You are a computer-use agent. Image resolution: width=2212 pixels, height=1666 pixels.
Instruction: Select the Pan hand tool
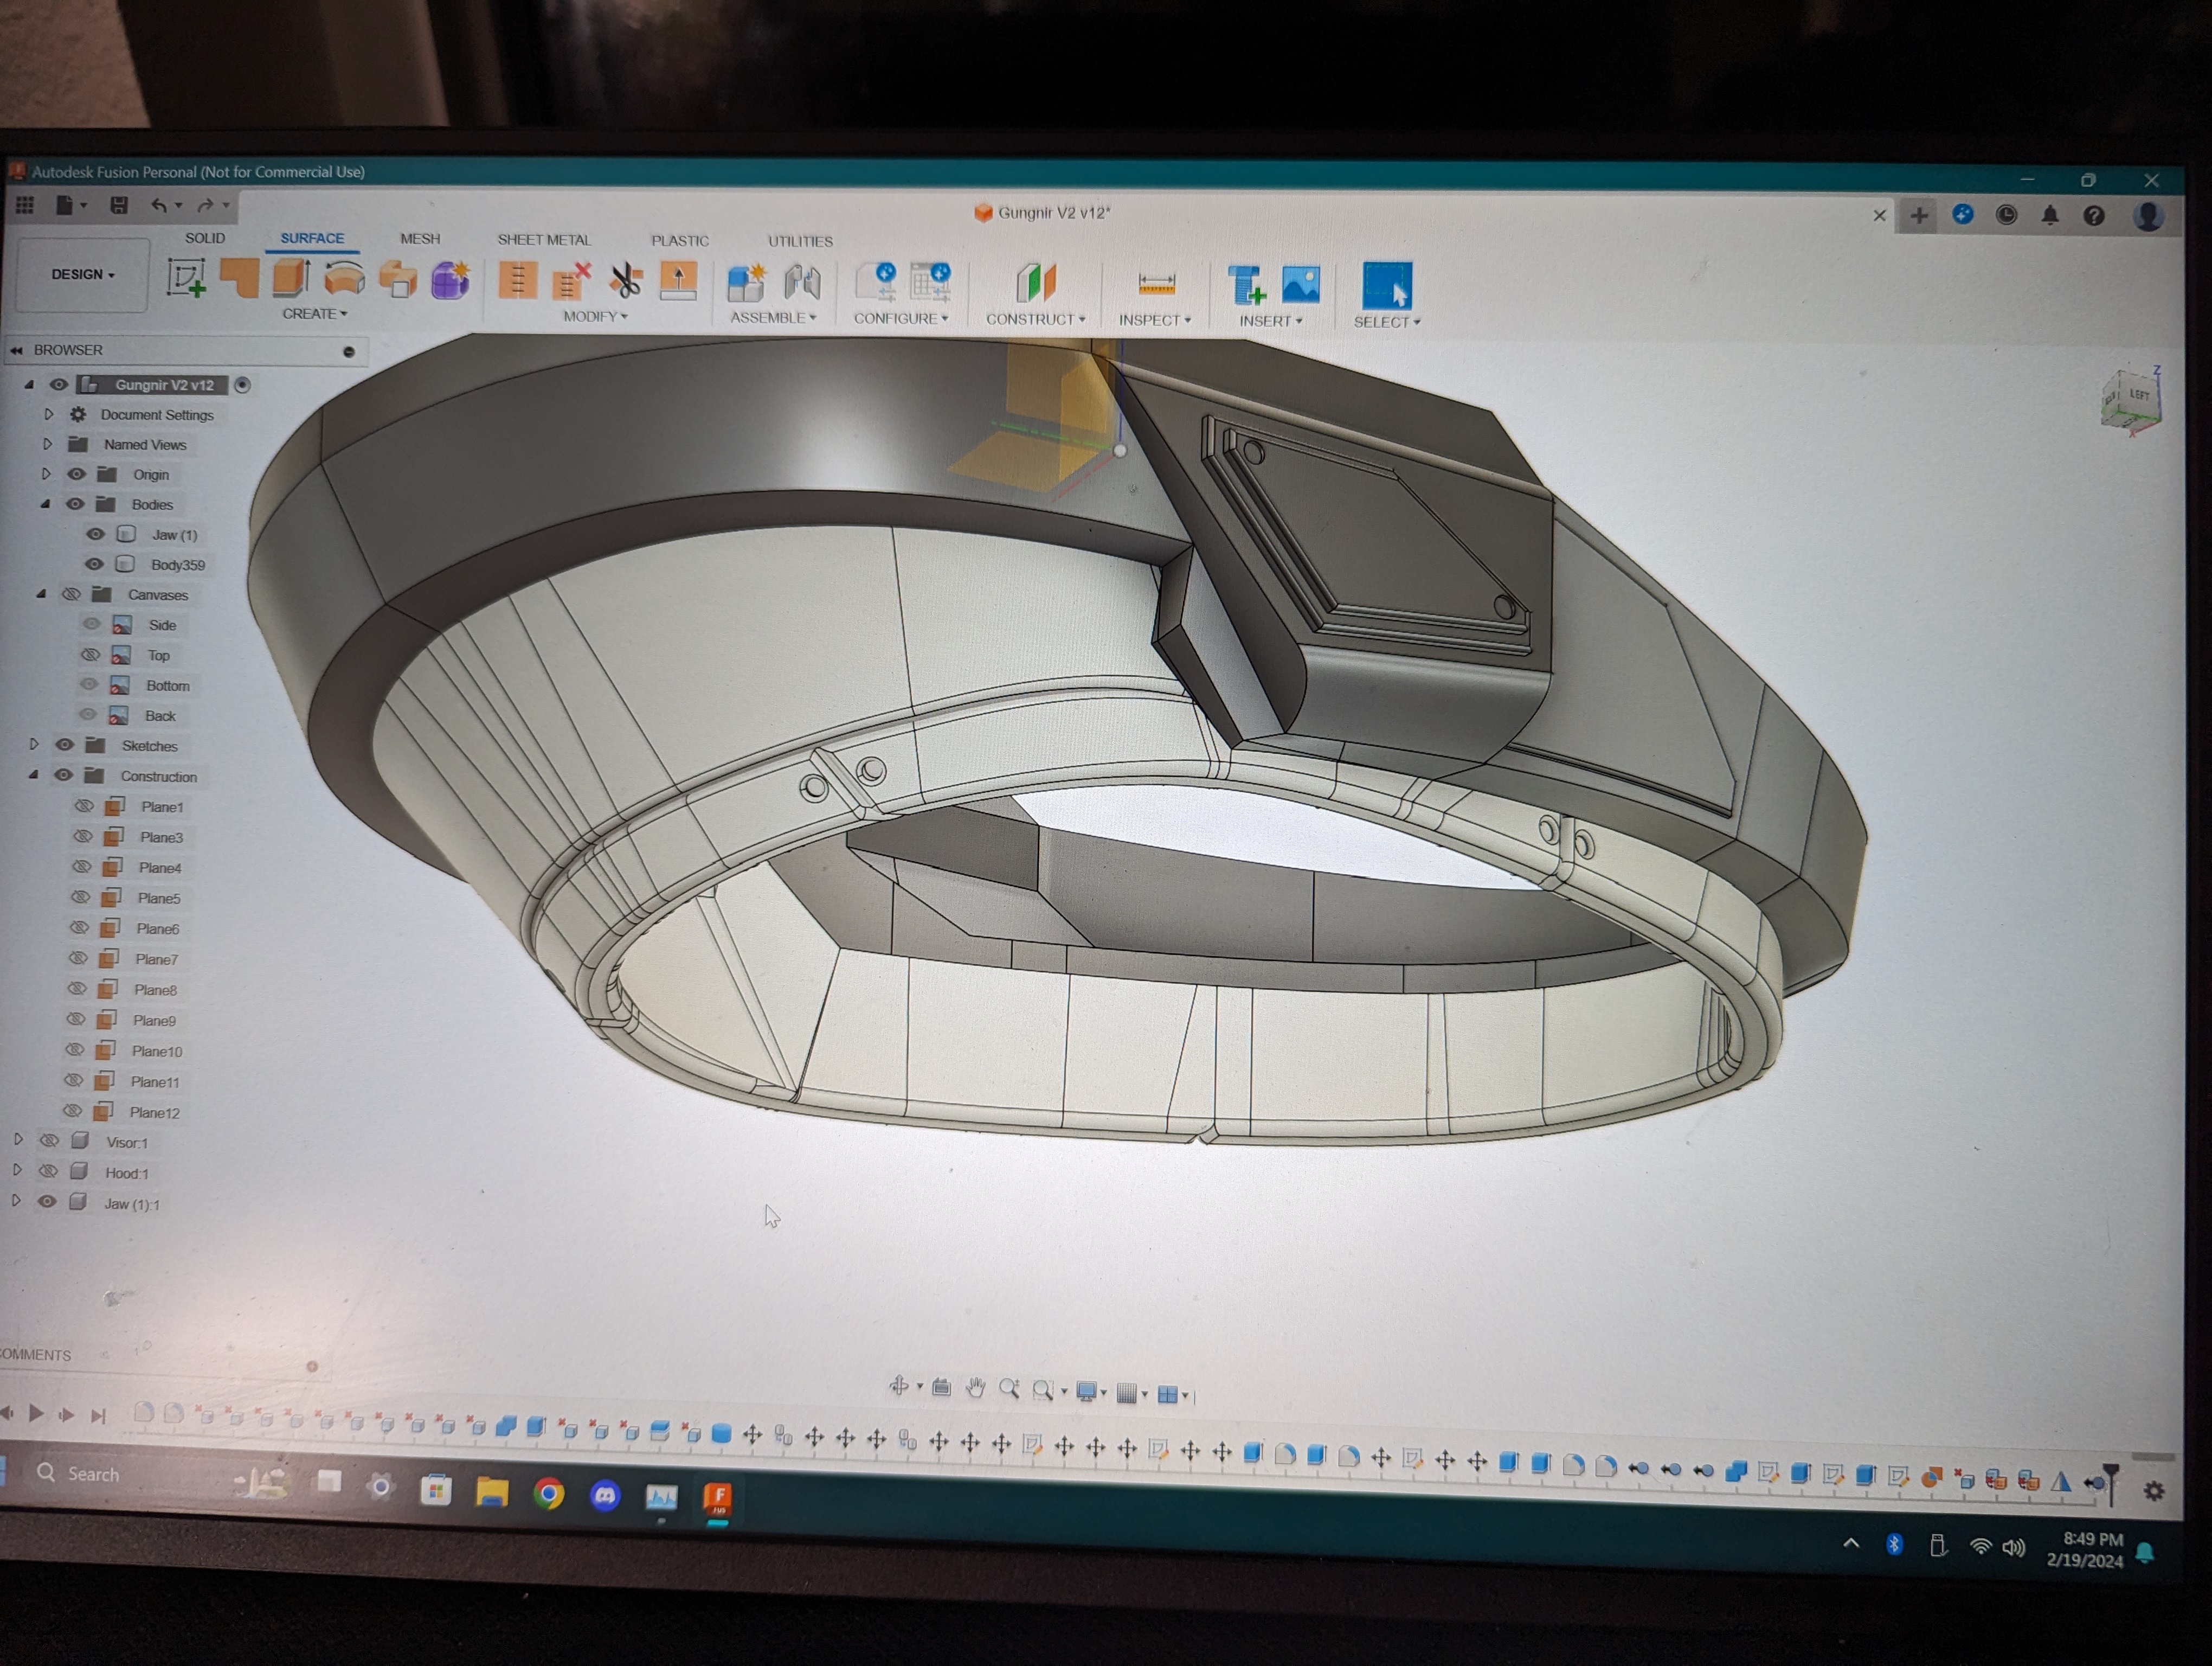click(x=975, y=1388)
